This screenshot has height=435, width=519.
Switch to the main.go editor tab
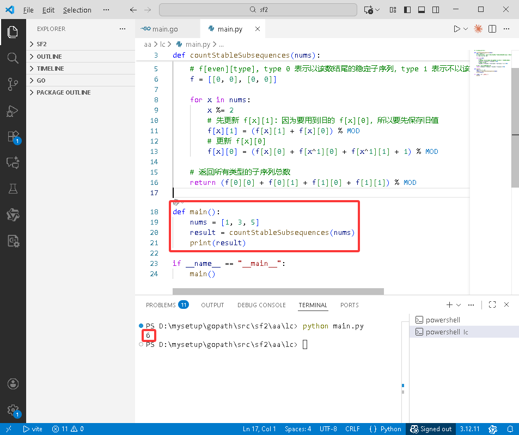168,29
